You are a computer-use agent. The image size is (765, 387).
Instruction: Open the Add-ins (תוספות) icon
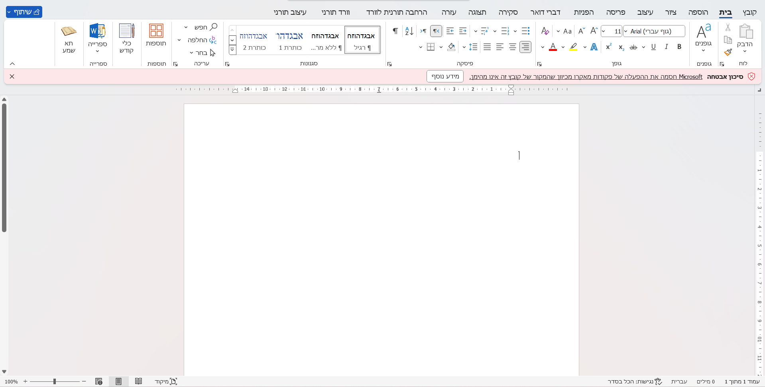coord(156,31)
